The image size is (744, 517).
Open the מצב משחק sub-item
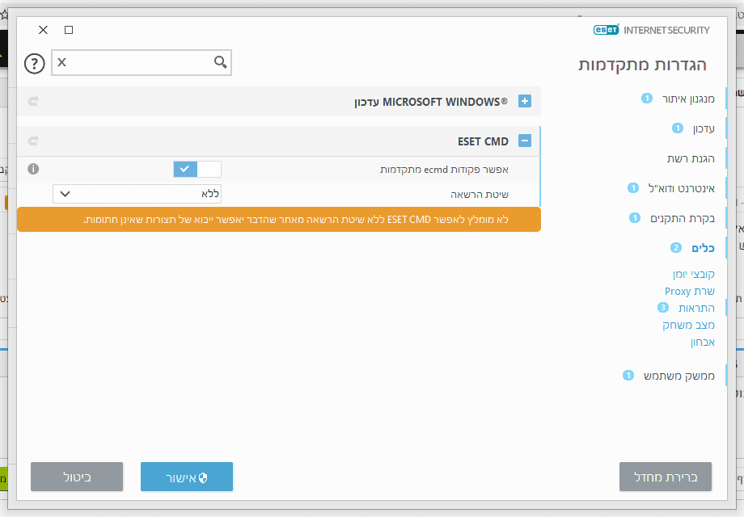tap(688, 325)
